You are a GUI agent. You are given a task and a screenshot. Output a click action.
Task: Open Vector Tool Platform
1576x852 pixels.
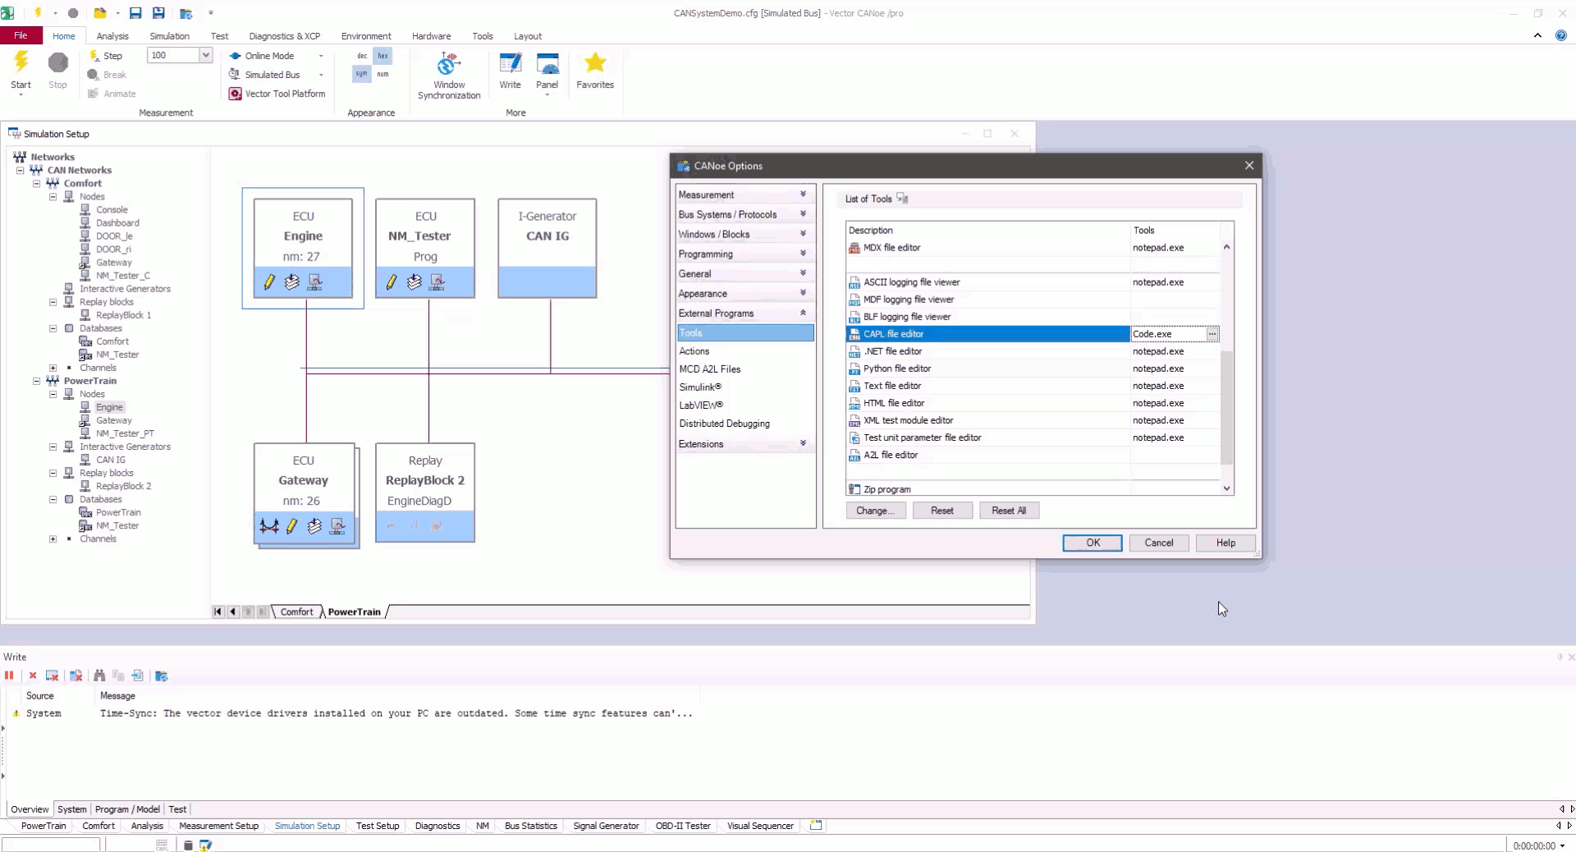coord(277,94)
